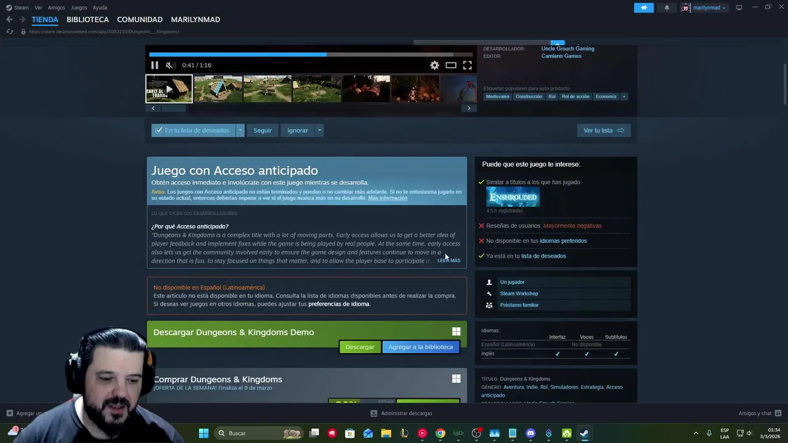Switch to Big Picture mode icon
This screenshot has width=788, height=443.
[x=739, y=7]
